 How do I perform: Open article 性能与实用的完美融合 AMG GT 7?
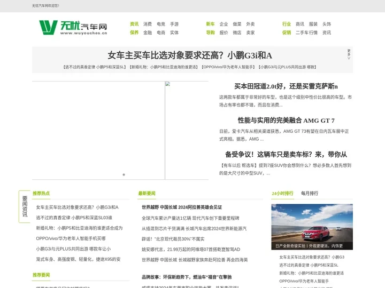coord(286,121)
